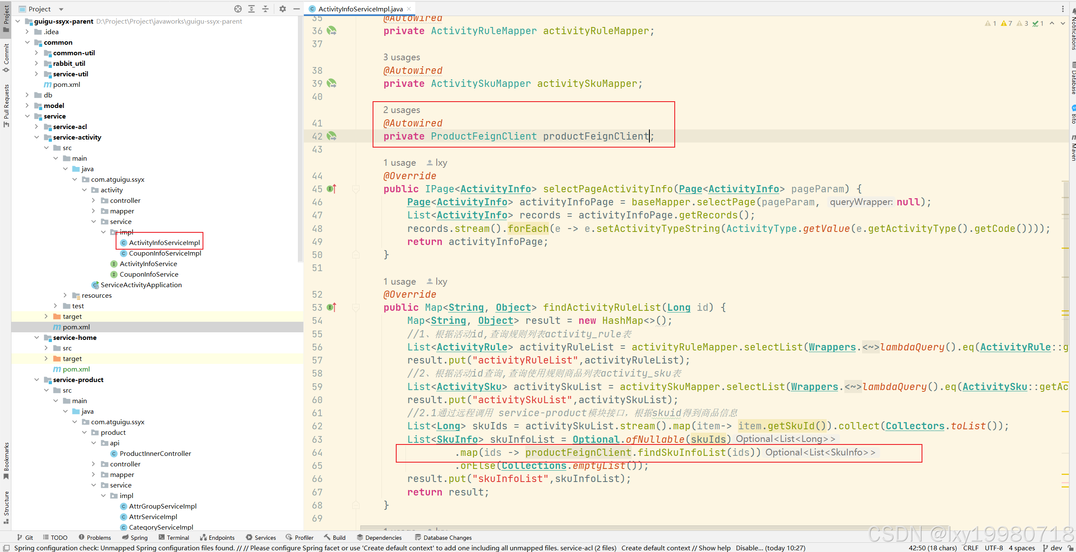Hide the Project tool window
Image resolution: width=1076 pixels, height=552 pixels.
(x=297, y=9)
